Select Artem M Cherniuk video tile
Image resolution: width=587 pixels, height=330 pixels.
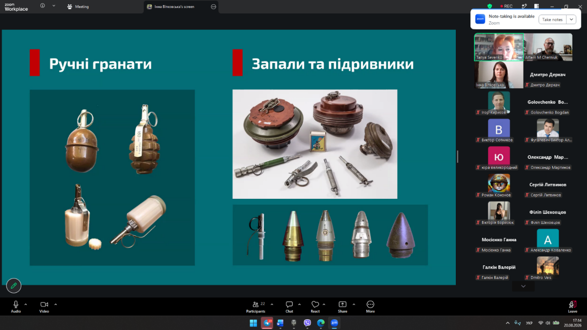tap(548, 47)
